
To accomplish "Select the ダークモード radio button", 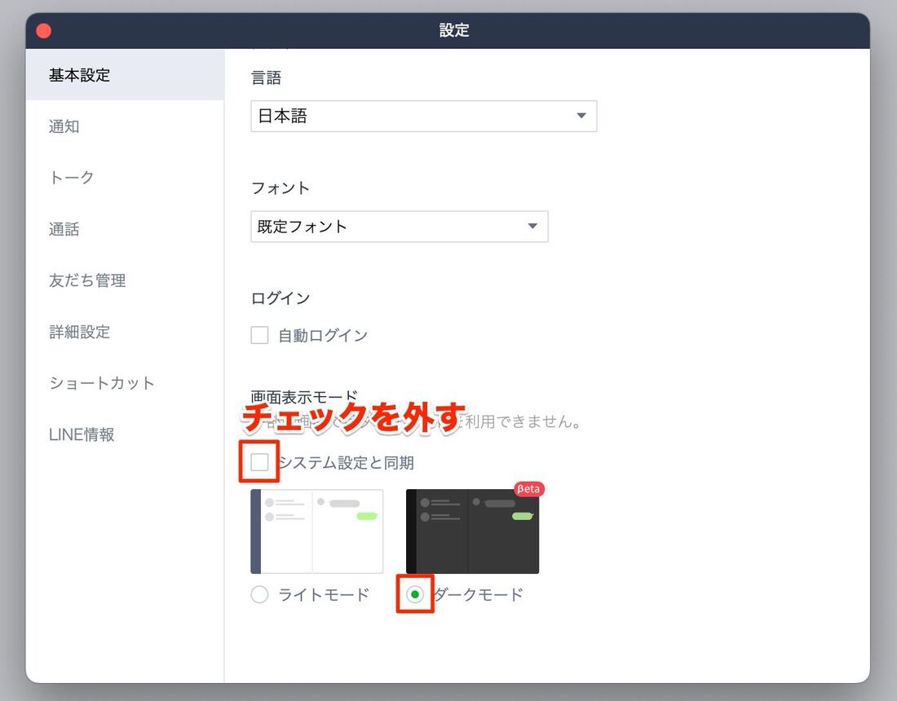I will 415,595.
